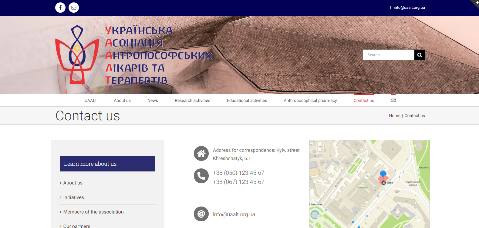Expand the top-right corner plus toggle

(x=477, y=2)
